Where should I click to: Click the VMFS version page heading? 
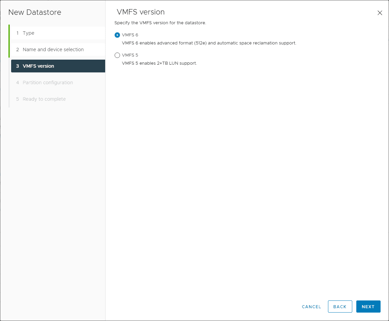tap(141, 12)
